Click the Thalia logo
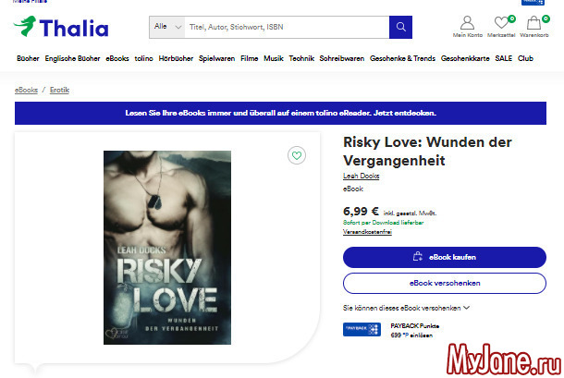 pos(61,27)
